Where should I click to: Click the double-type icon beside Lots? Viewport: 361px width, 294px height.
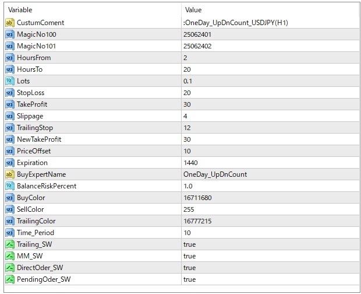(x=9, y=81)
